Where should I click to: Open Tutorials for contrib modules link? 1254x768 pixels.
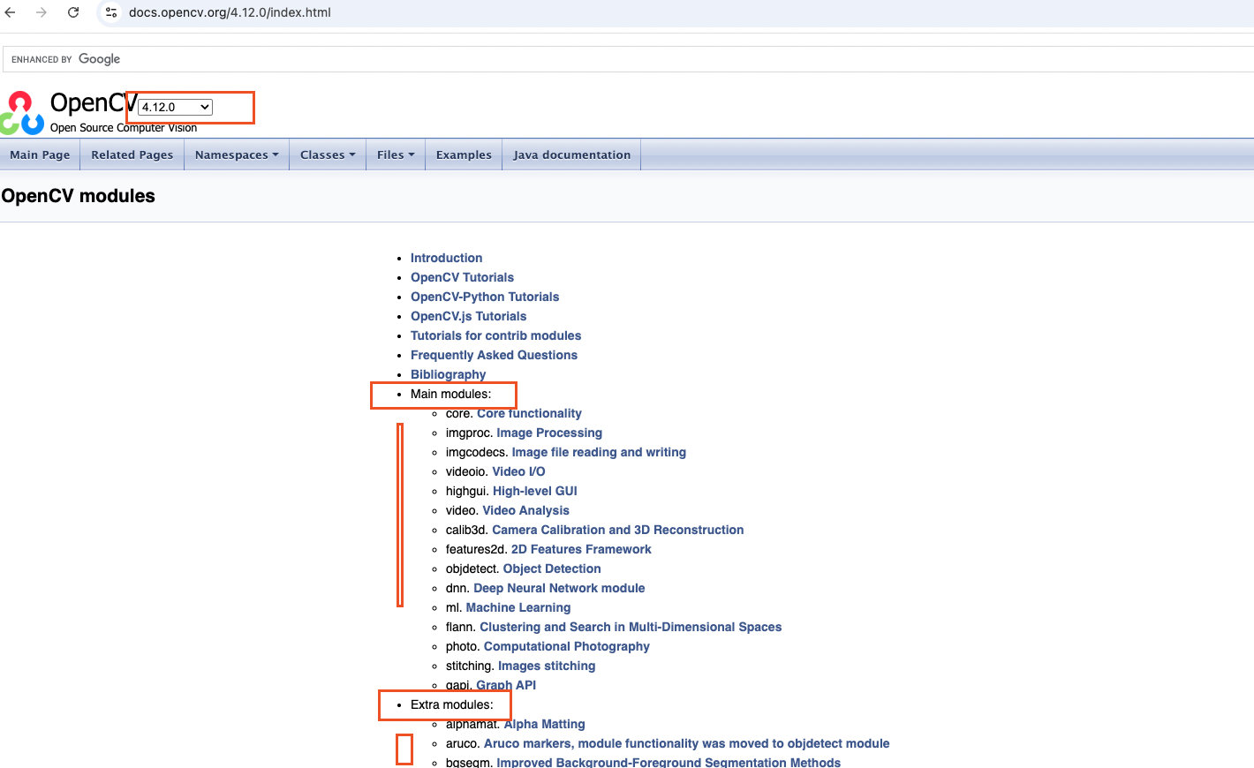pos(495,335)
